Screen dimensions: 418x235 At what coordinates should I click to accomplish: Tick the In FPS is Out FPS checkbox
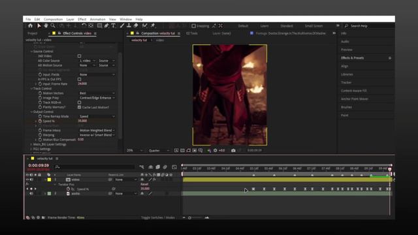(80, 79)
